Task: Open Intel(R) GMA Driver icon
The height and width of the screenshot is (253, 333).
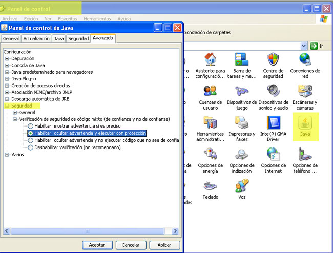Action: pos(274,122)
